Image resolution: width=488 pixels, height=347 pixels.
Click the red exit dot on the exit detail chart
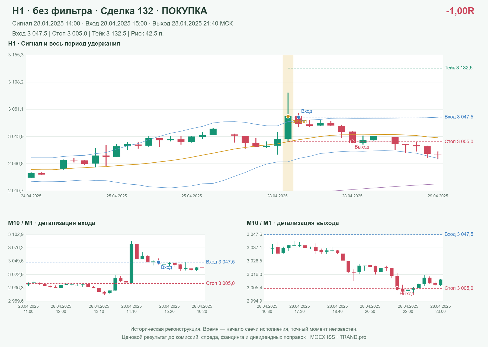397,288
